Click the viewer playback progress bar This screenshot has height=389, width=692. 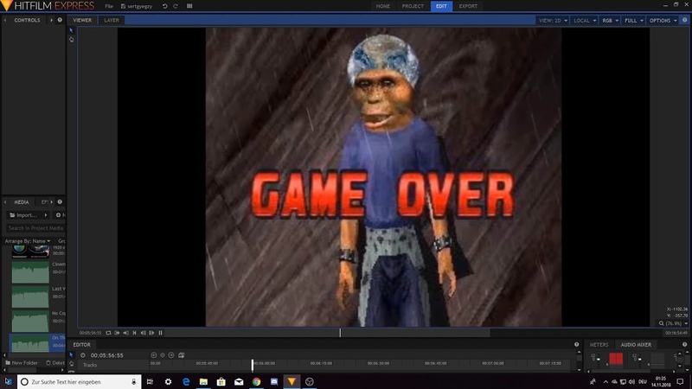click(414, 333)
